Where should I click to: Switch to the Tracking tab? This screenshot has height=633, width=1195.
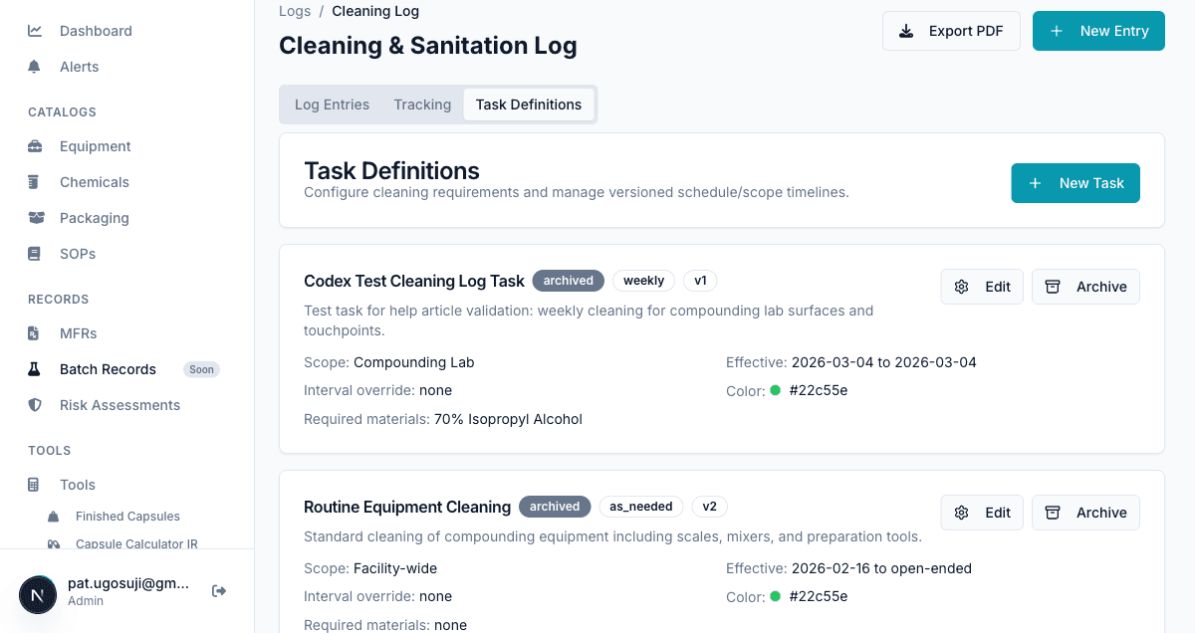pyautogui.click(x=422, y=105)
